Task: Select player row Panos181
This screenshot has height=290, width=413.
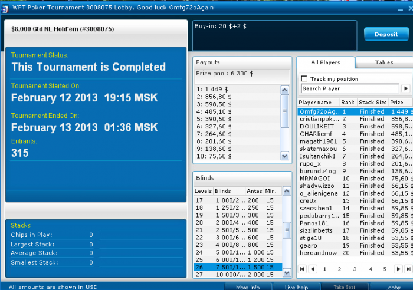Action: (355, 223)
